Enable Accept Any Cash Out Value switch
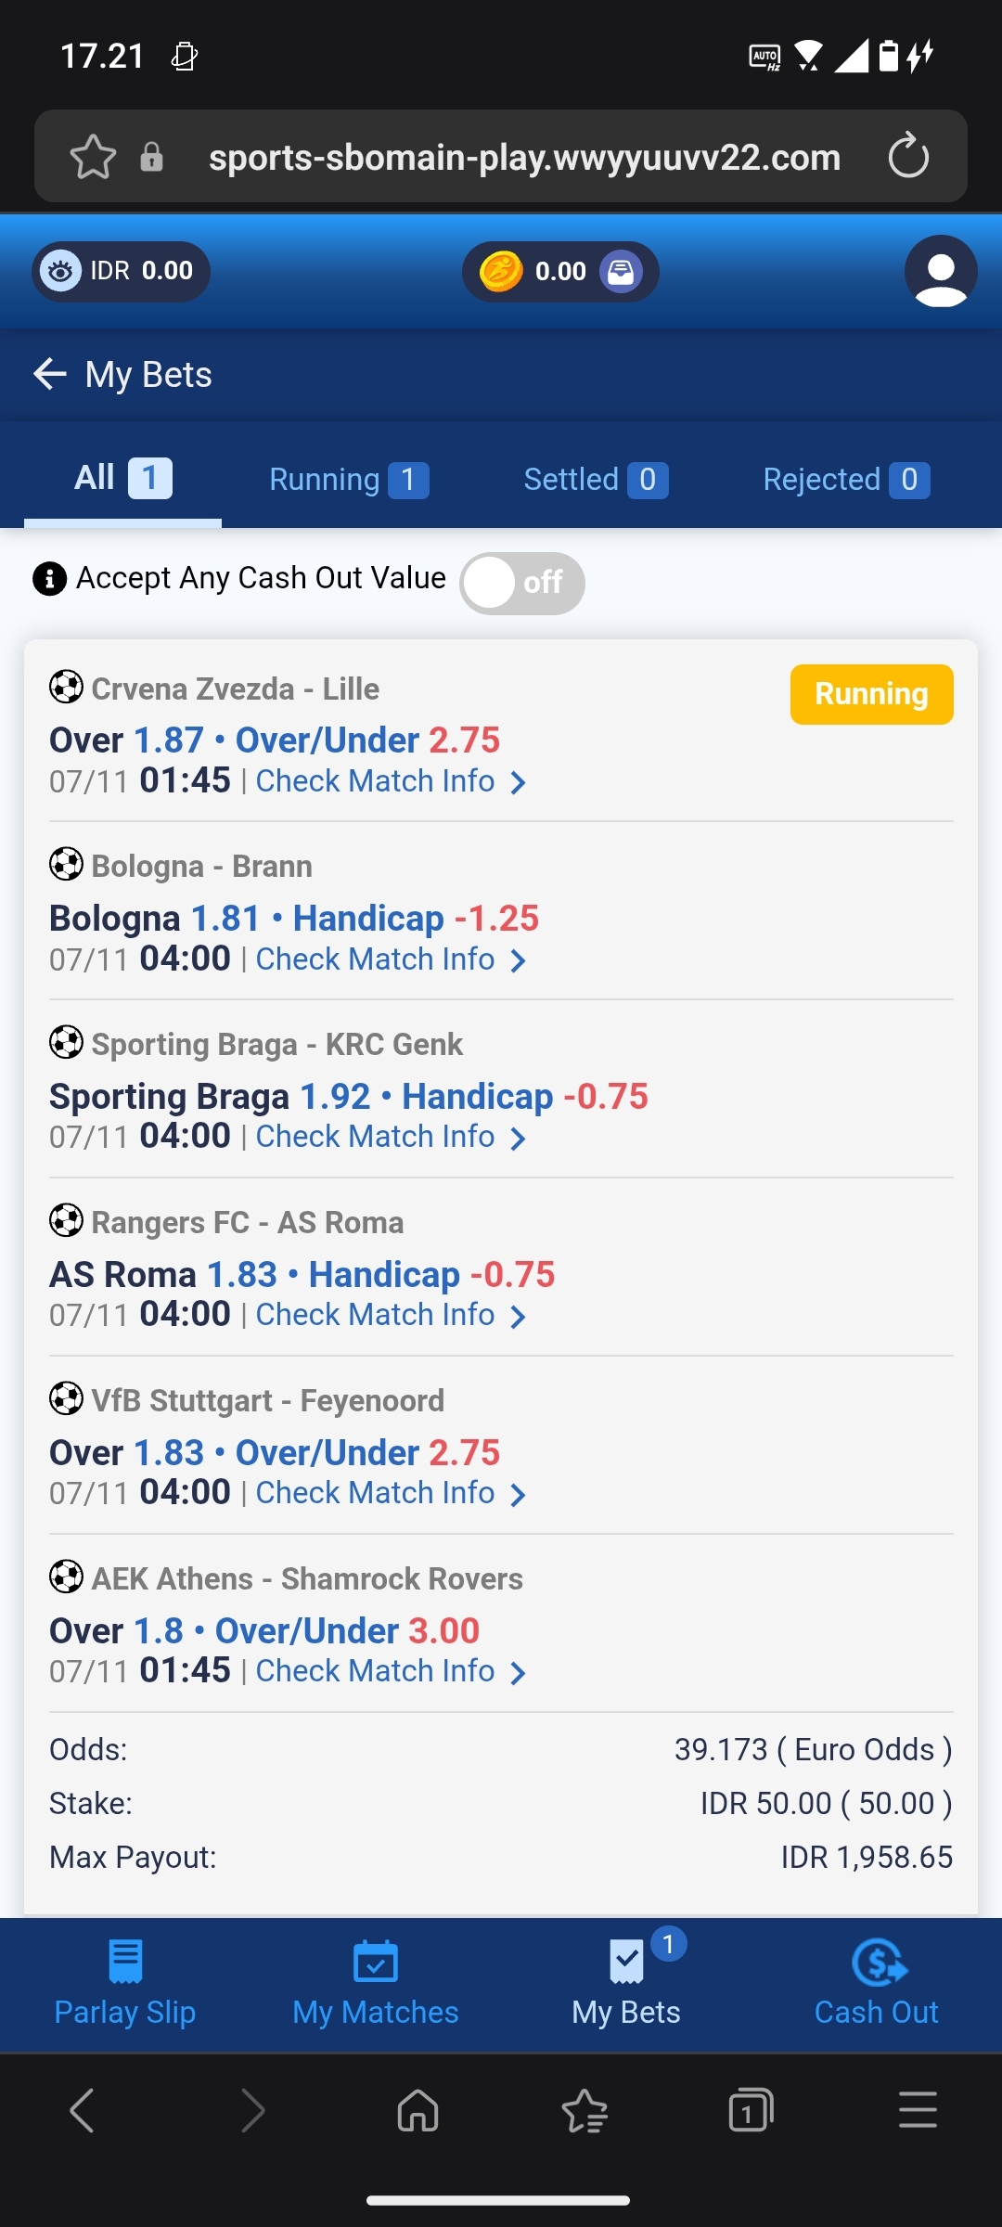 pos(522,584)
